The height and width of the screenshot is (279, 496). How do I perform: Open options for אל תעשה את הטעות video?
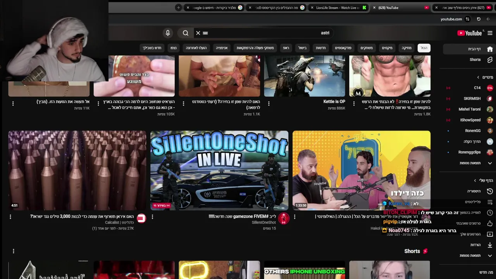[x=13, y=103]
